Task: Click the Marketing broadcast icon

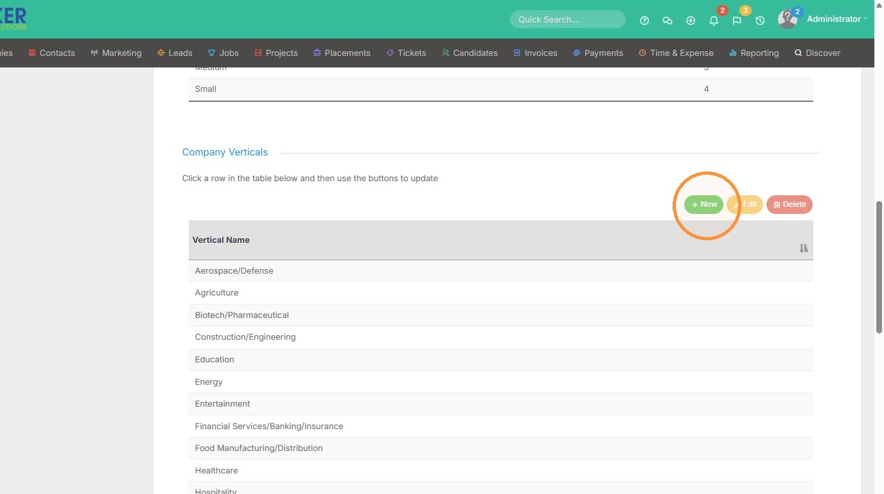Action: pos(94,53)
